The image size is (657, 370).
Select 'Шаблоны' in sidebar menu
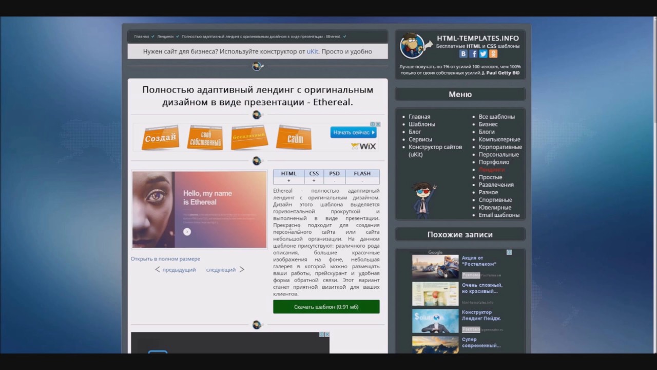(x=422, y=124)
